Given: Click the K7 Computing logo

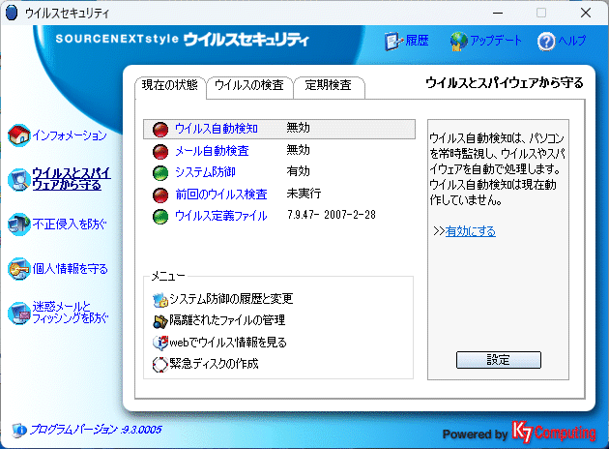Looking at the screenshot, I should tap(554, 433).
